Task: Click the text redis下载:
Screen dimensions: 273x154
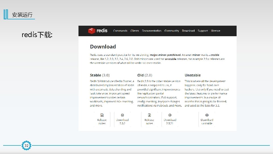Action: coord(37,35)
